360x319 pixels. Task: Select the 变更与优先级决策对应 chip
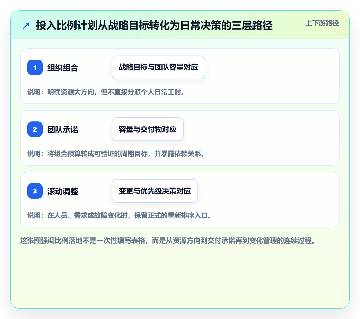155,191
